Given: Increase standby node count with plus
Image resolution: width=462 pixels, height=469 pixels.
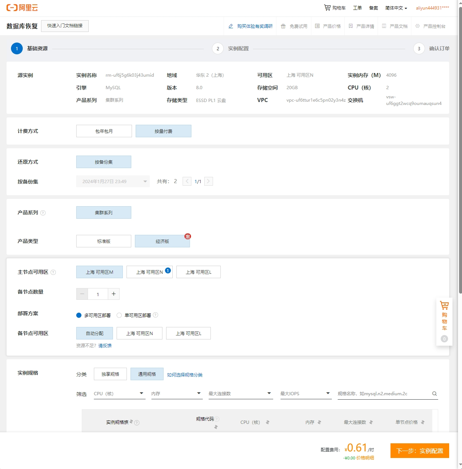Looking at the screenshot, I should (114, 294).
